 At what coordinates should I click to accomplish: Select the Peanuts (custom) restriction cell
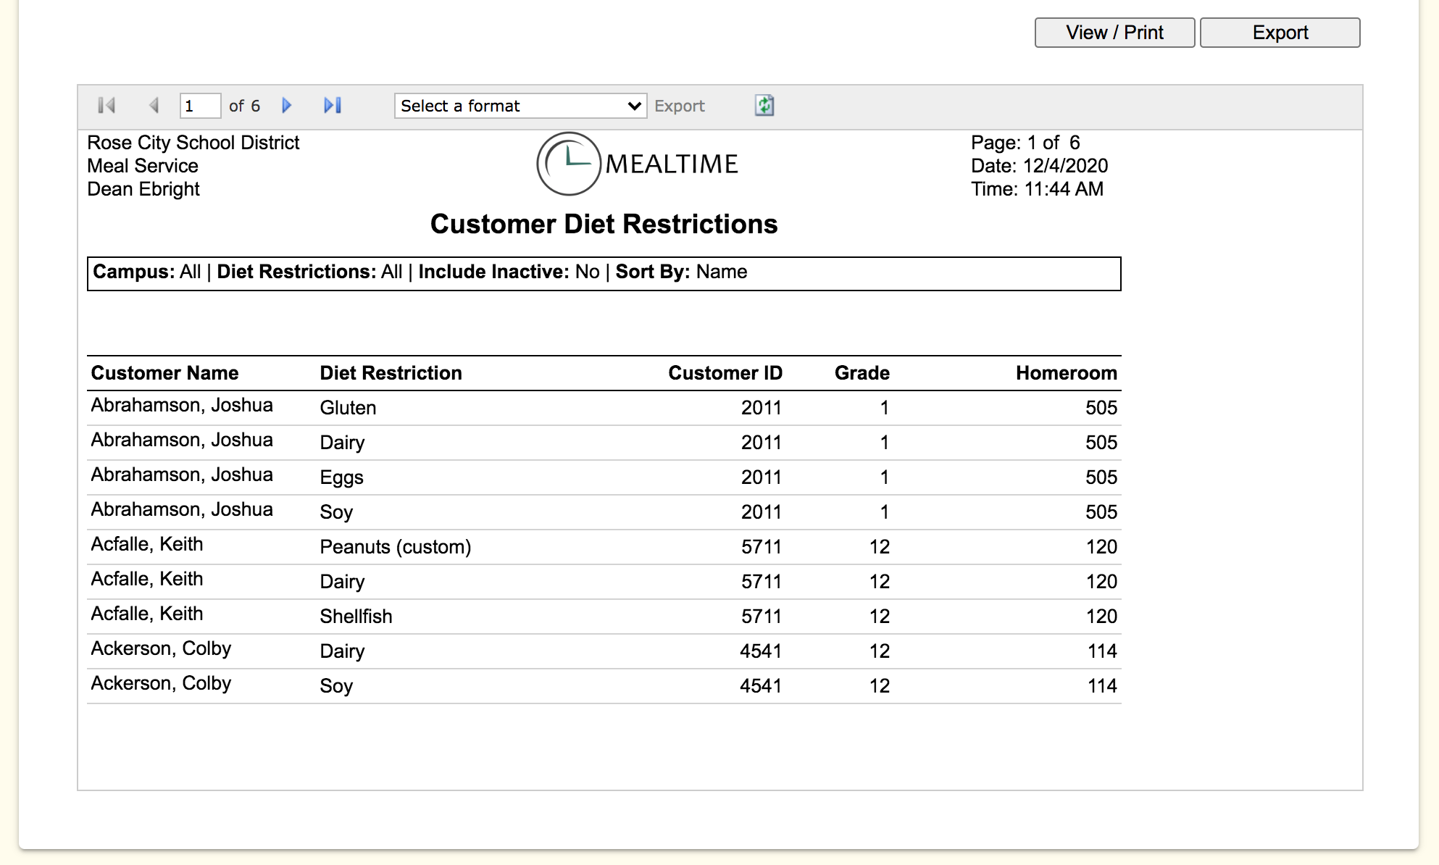pos(396,547)
